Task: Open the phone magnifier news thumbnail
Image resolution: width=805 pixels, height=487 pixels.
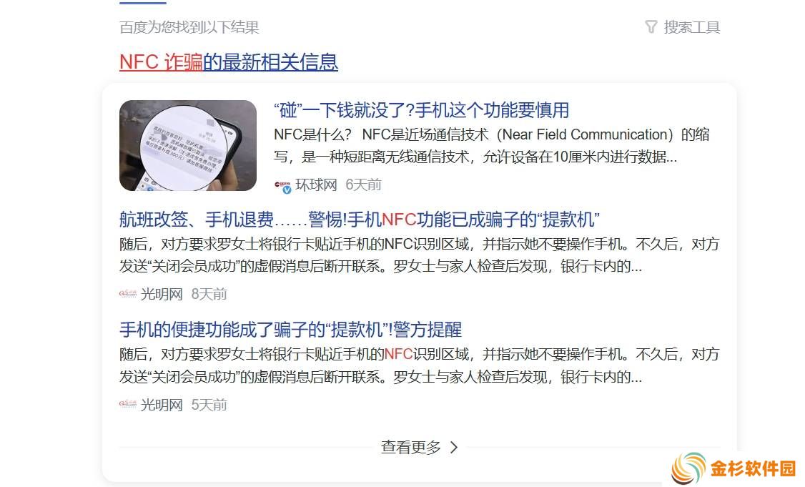Action: coord(188,145)
